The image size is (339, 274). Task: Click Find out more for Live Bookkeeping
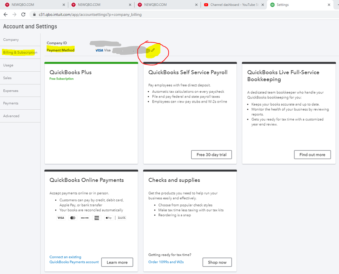pyautogui.click(x=312, y=154)
